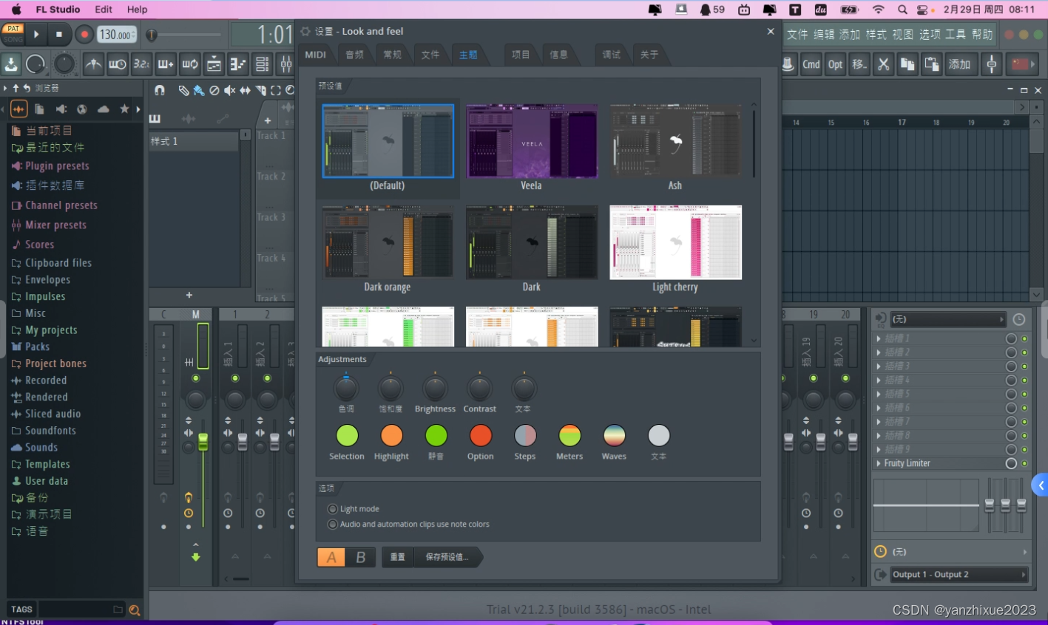Click the Highlight orange color swatch
The height and width of the screenshot is (625, 1048).
(391, 436)
